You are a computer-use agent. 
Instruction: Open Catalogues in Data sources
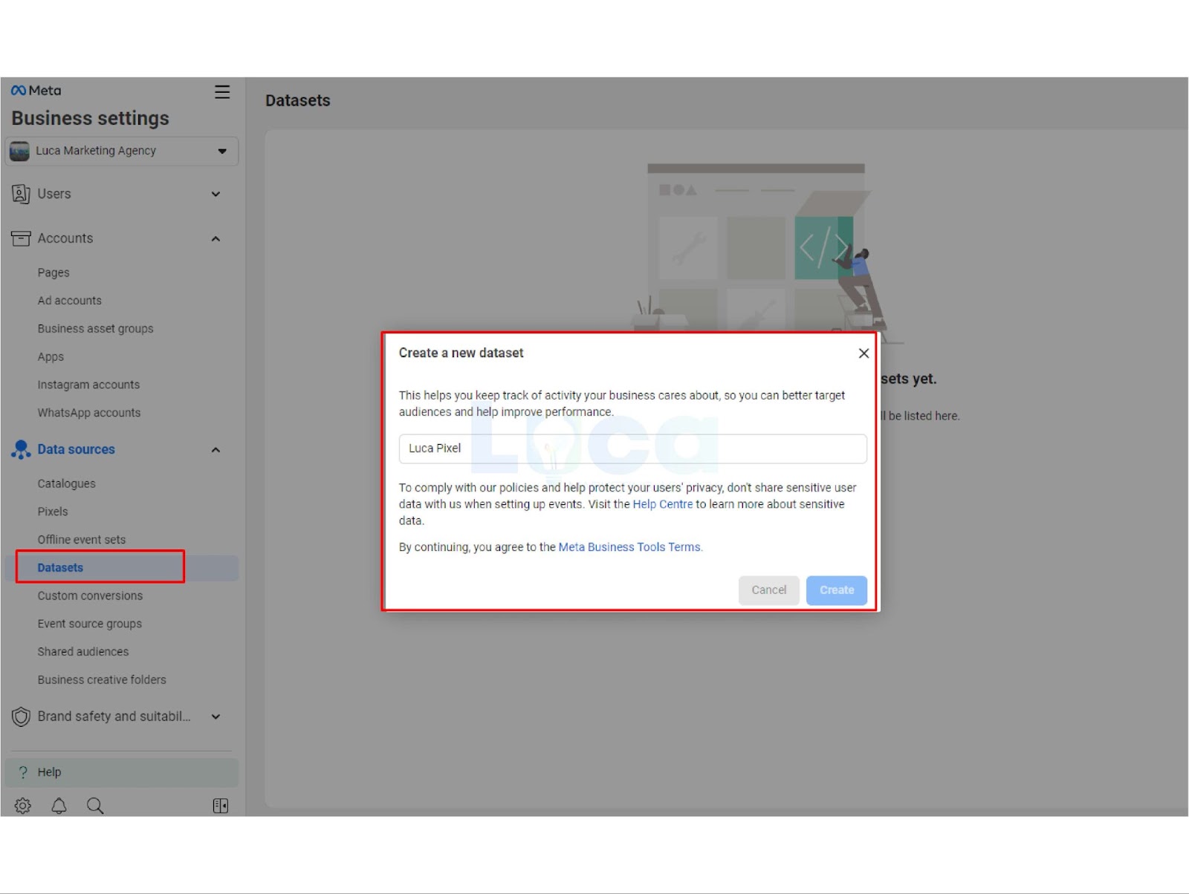(x=67, y=483)
